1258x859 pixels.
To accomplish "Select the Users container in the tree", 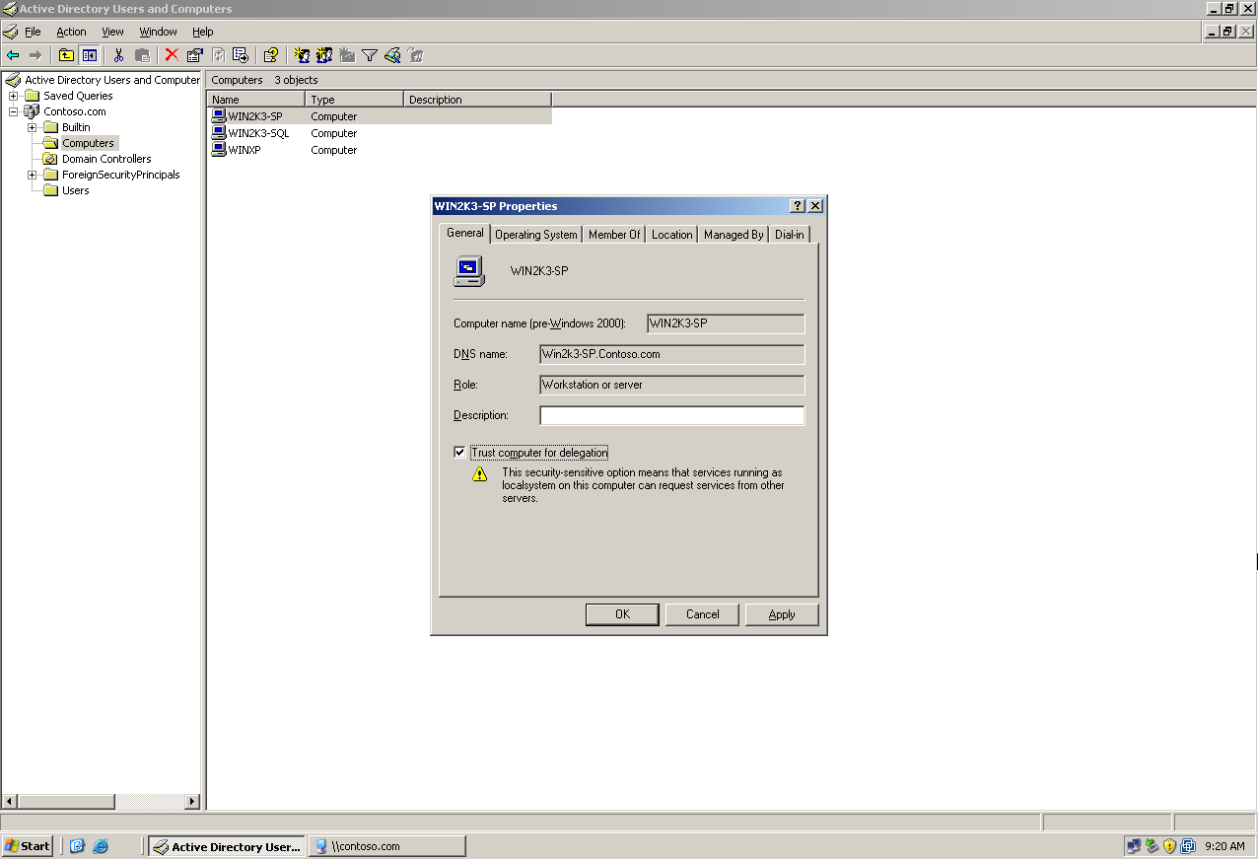I will (x=75, y=190).
